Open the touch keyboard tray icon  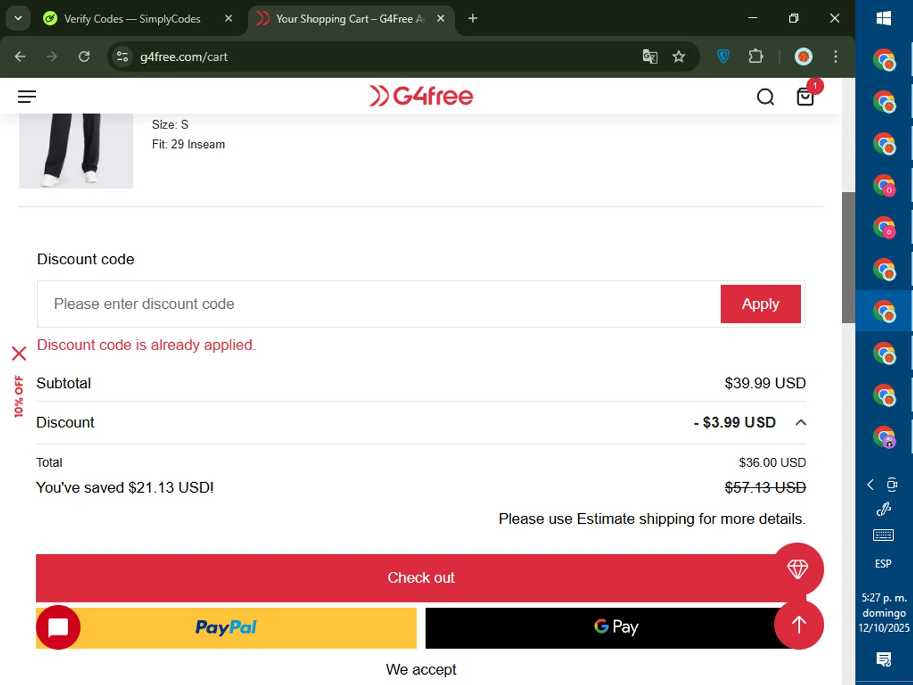tap(884, 535)
